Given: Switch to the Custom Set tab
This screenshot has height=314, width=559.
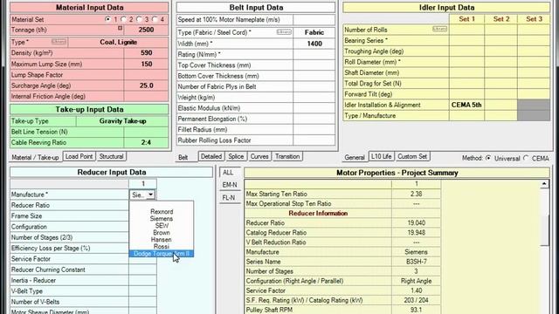Looking at the screenshot, I should point(412,156).
